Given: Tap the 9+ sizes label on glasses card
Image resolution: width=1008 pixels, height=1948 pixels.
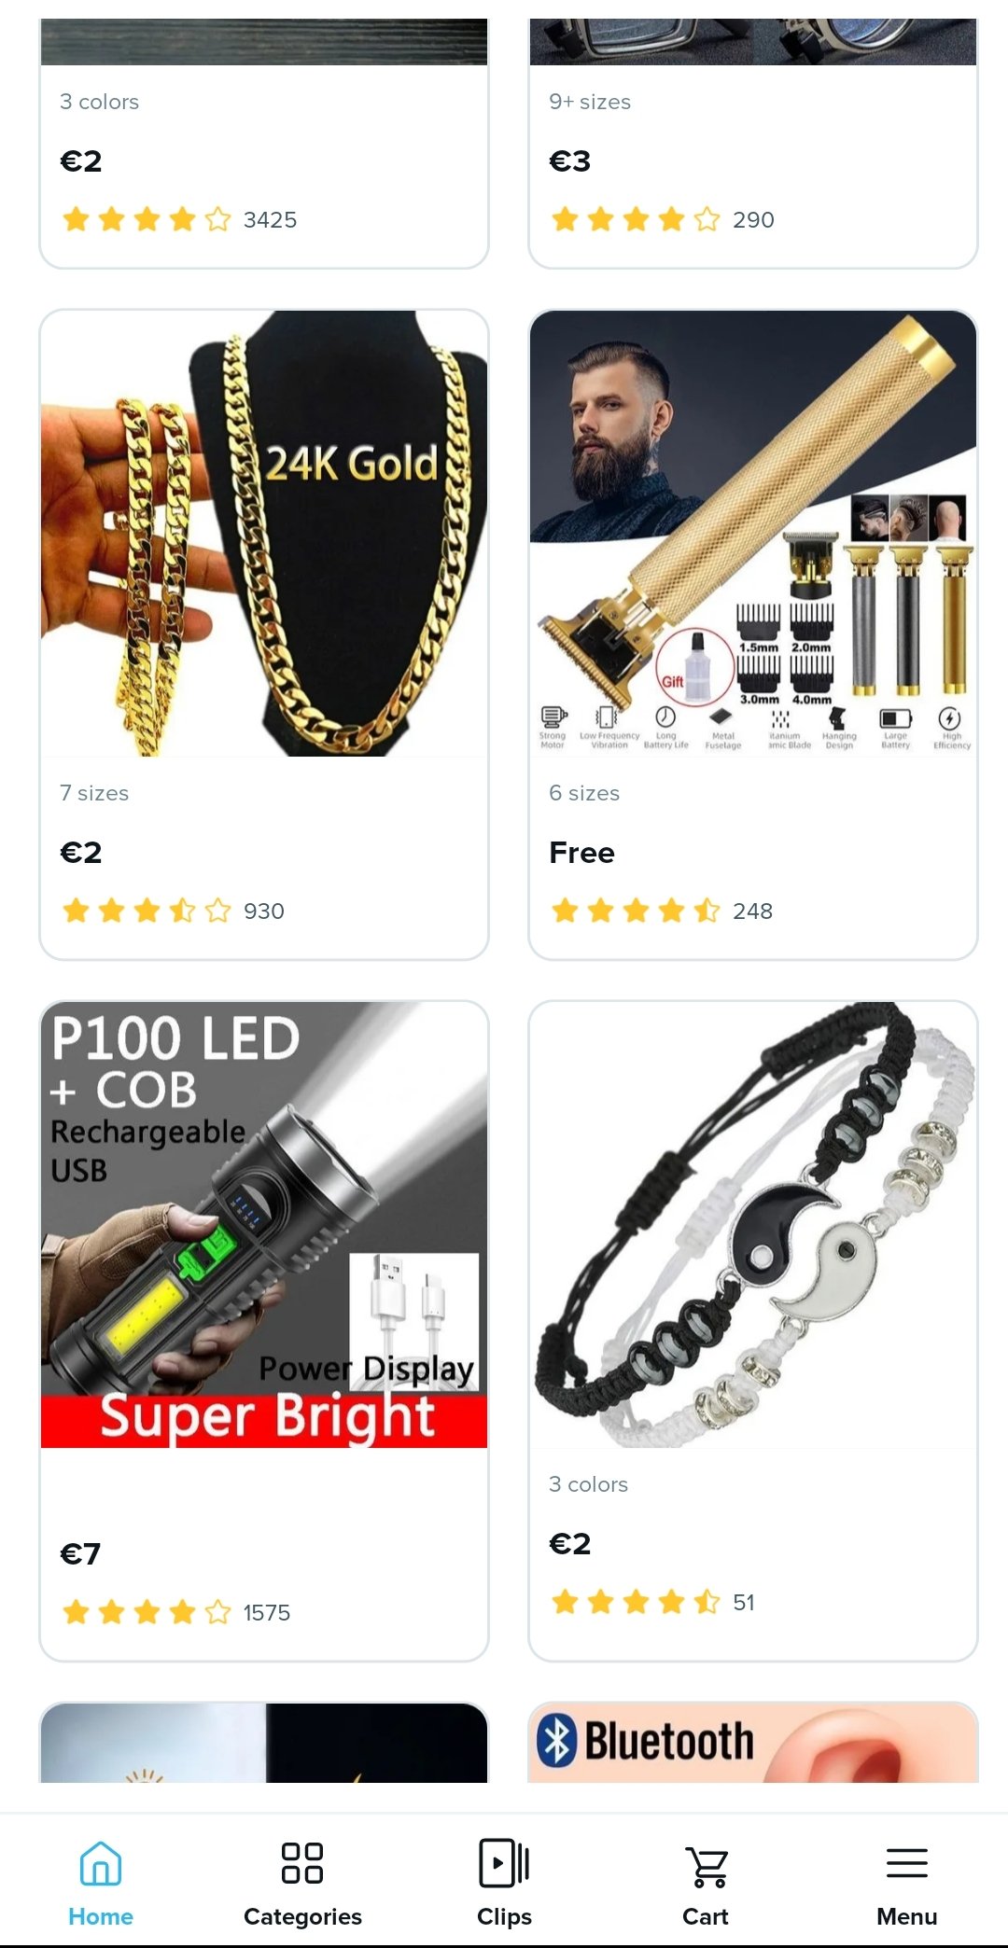Looking at the screenshot, I should pyautogui.click(x=590, y=102).
